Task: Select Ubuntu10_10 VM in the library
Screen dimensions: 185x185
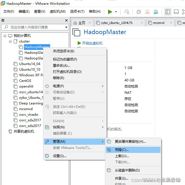Action: (x=30, y=70)
